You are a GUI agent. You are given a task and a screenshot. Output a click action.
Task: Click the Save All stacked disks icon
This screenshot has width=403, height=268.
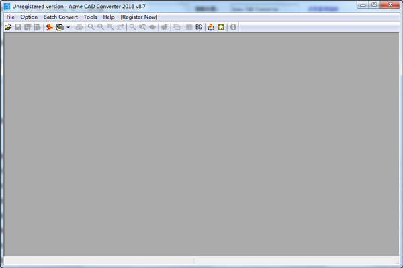click(28, 27)
